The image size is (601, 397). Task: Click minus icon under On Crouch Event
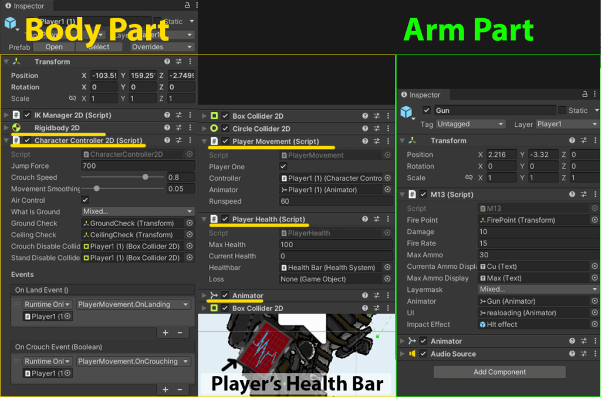click(180, 389)
